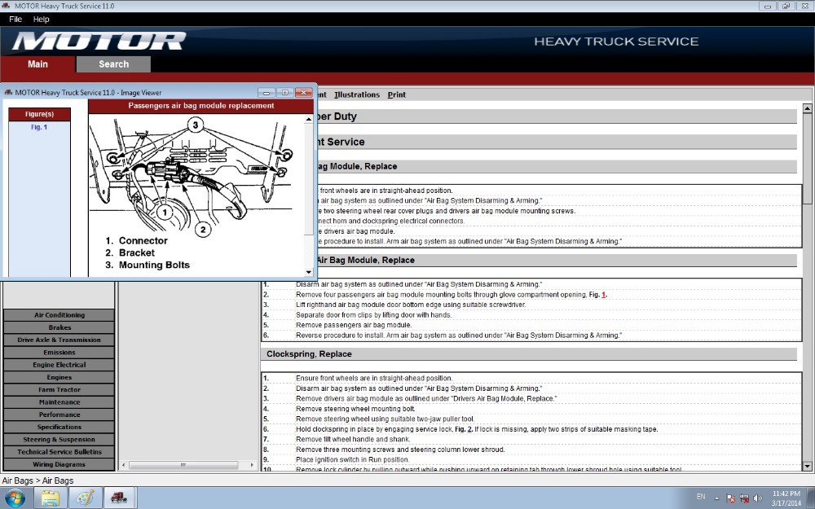Open the Engines category

coord(59,377)
